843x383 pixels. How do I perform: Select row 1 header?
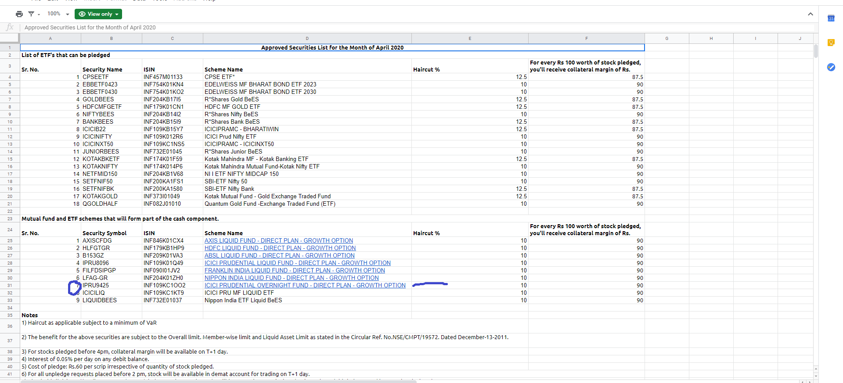point(10,47)
